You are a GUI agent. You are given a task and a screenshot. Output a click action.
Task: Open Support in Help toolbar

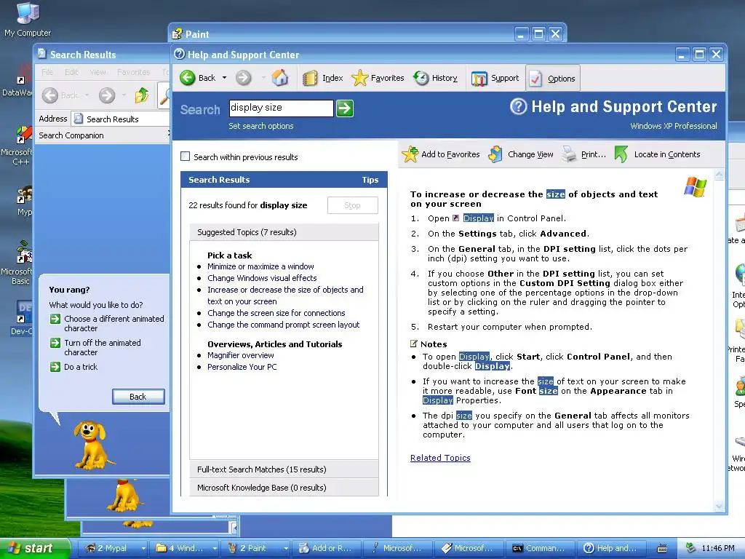coord(495,78)
